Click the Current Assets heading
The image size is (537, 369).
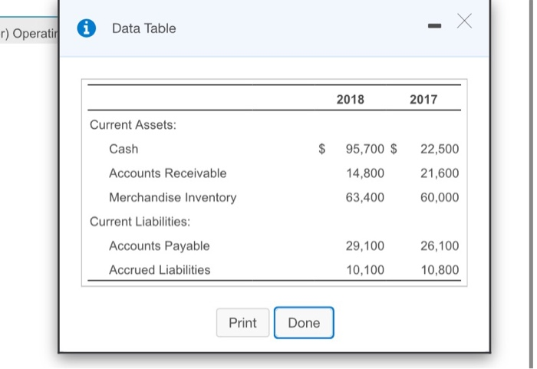[133, 125]
